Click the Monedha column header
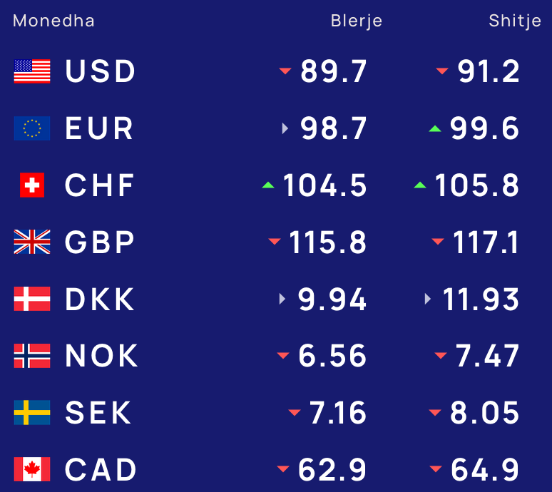 pos(53,21)
